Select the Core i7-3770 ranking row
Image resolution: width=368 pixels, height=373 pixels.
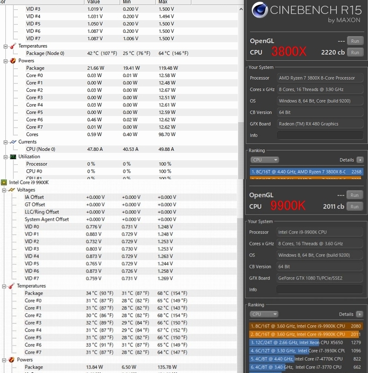click(x=306, y=367)
